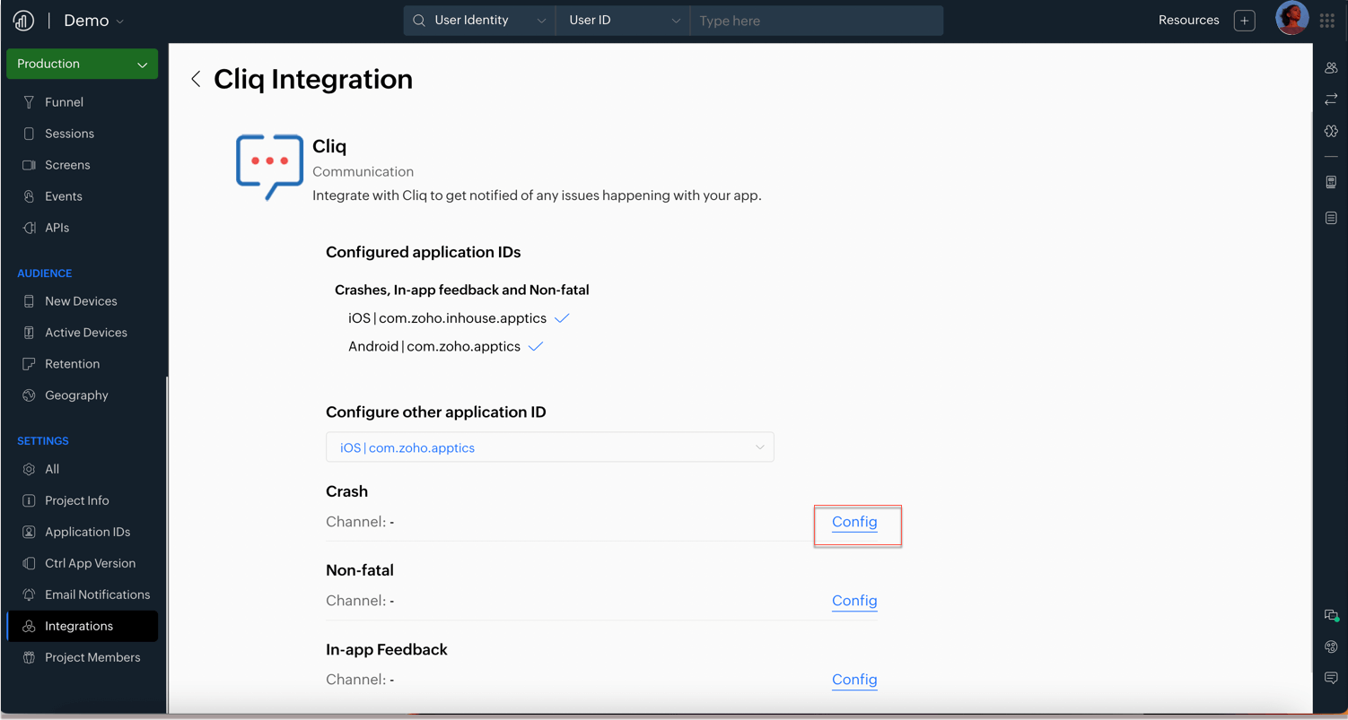Click the back arrow beside Cliq Integration
Screen dimensions: 1348x720
pos(196,79)
